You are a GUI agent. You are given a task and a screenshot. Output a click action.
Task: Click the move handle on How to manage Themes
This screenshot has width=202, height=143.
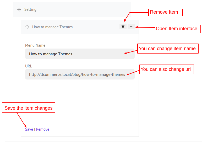point(27,27)
